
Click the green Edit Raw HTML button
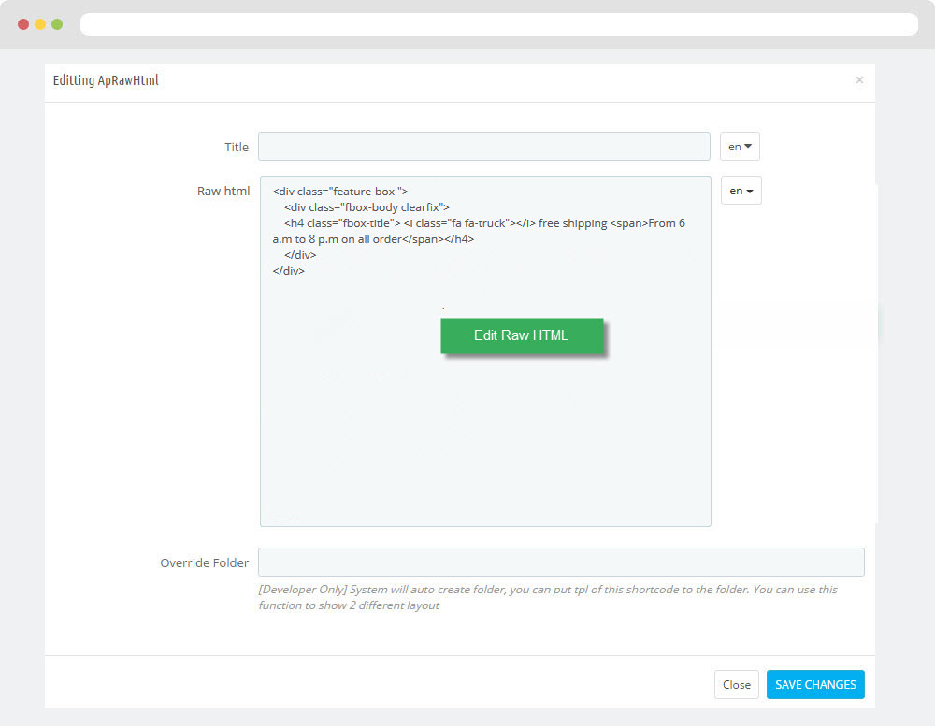[x=522, y=335]
